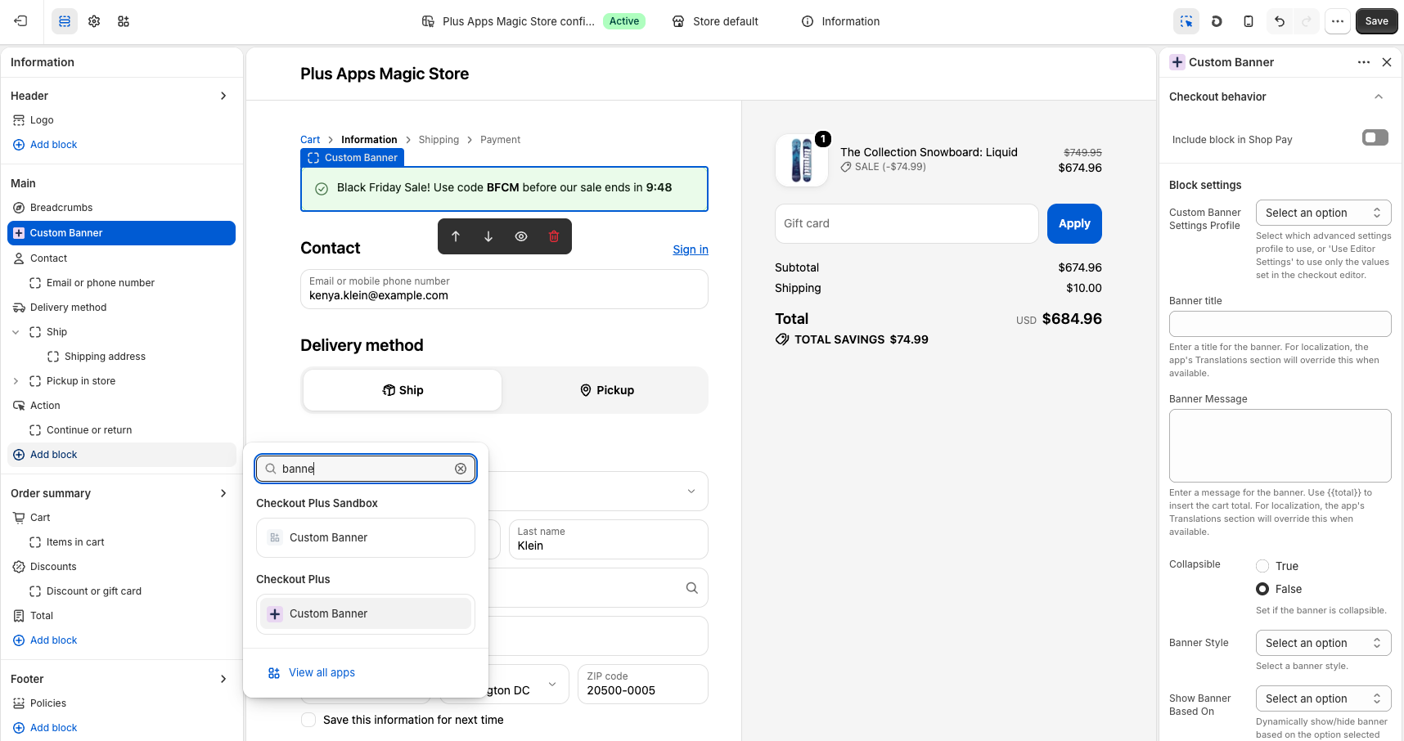
Task: Collapse the Checkout behavior section
Action: pos(1379,97)
